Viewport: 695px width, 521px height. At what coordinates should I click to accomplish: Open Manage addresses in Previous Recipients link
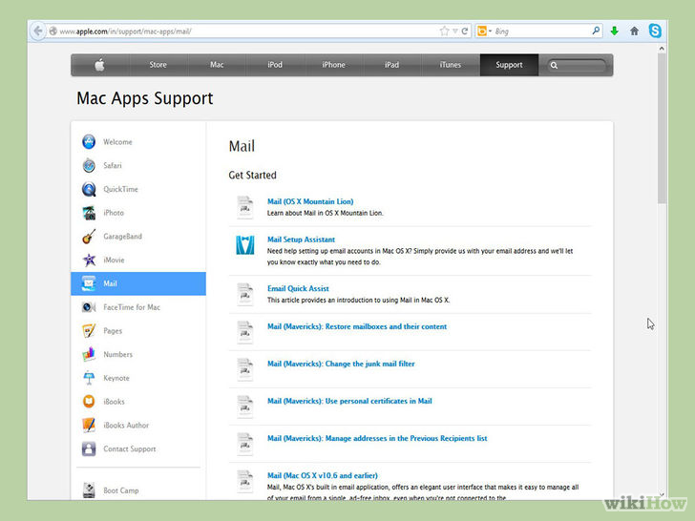point(377,438)
